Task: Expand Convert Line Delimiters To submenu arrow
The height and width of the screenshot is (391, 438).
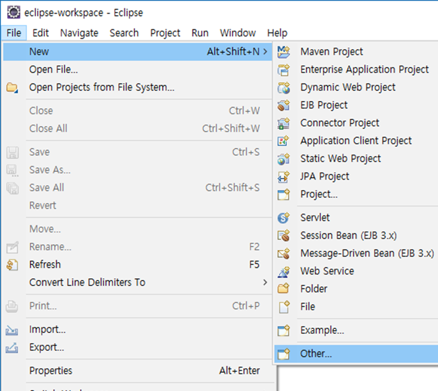Action: tap(265, 282)
